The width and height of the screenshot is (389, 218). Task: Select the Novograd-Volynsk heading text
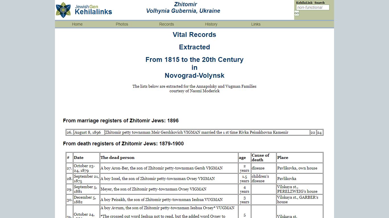click(x=195, y=76)
